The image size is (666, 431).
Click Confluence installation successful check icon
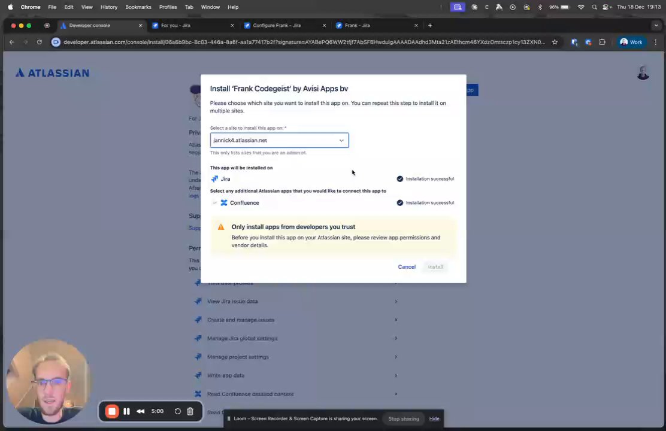click(x=399, y=203)
